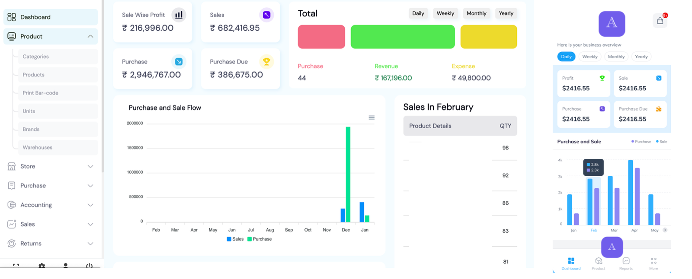Click the Store shop icon
Image resolution: width=692 pixels, height=279 pixels.
click(x=12, y=166)
